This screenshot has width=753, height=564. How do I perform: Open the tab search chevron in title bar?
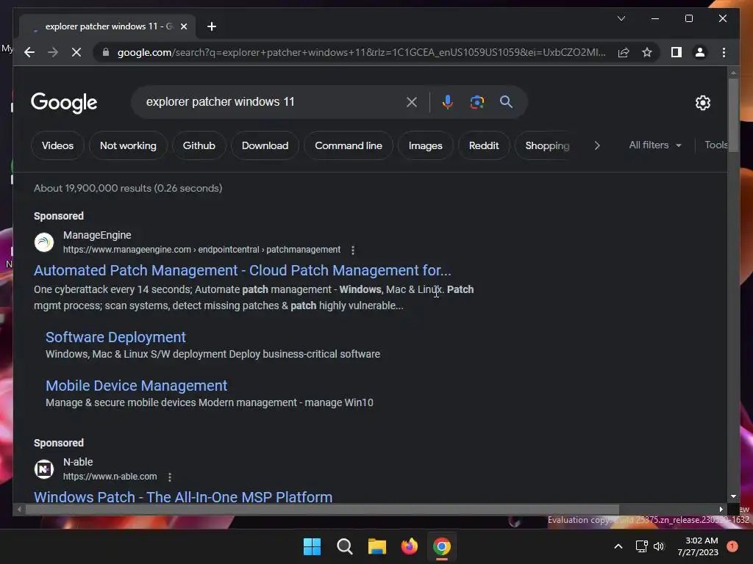tap(621, 18)
